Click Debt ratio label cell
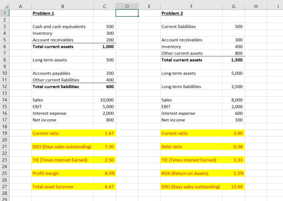The height and width of the screenshot is (201, 283). click(x=192, y=147)
